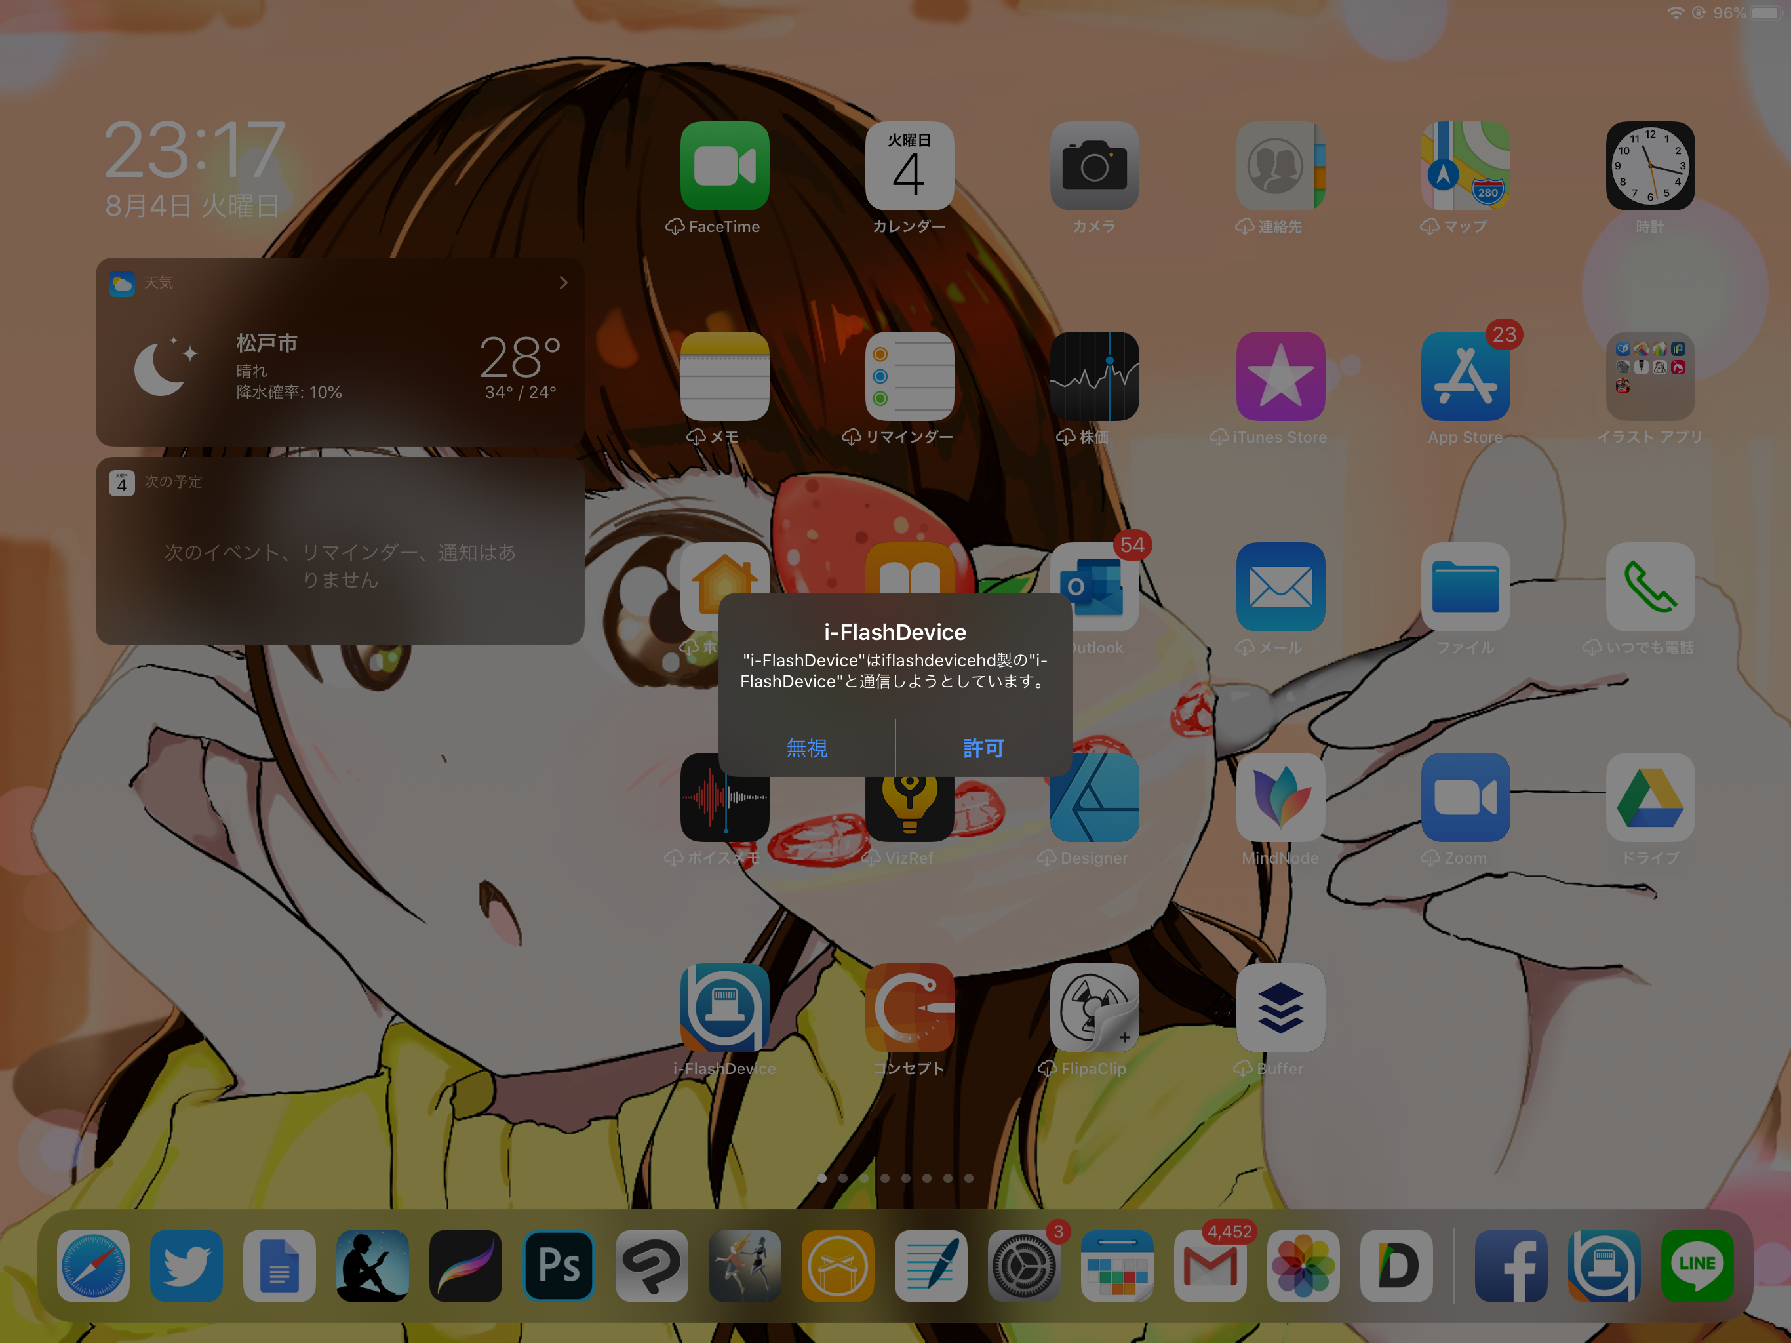Open the Books app
Viewport: 1791px width, 1343px height.
909,567
